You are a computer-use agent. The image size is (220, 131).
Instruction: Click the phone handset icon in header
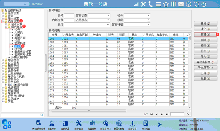click(150, 4)
